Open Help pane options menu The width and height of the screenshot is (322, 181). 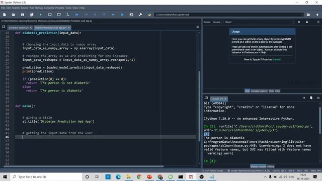(318, 22)
